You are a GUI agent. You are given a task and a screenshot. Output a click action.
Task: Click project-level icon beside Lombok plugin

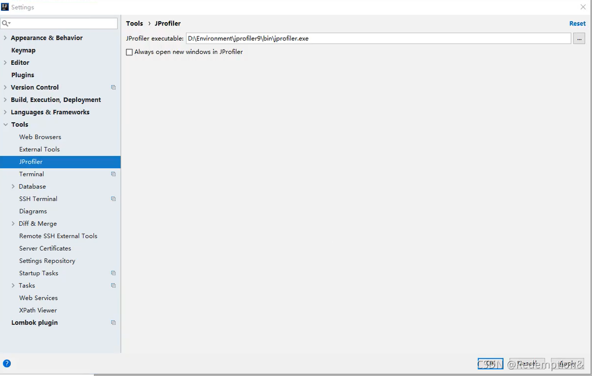pyautogui.click(x=113, y=323)
